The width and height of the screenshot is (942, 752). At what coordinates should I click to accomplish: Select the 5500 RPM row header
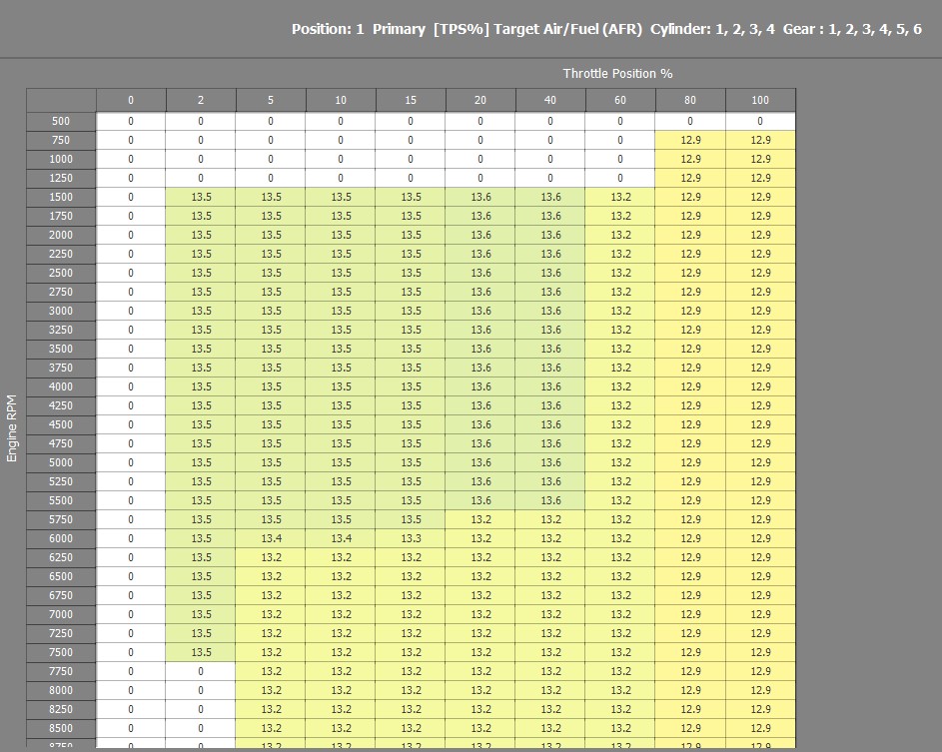[61, 500]
